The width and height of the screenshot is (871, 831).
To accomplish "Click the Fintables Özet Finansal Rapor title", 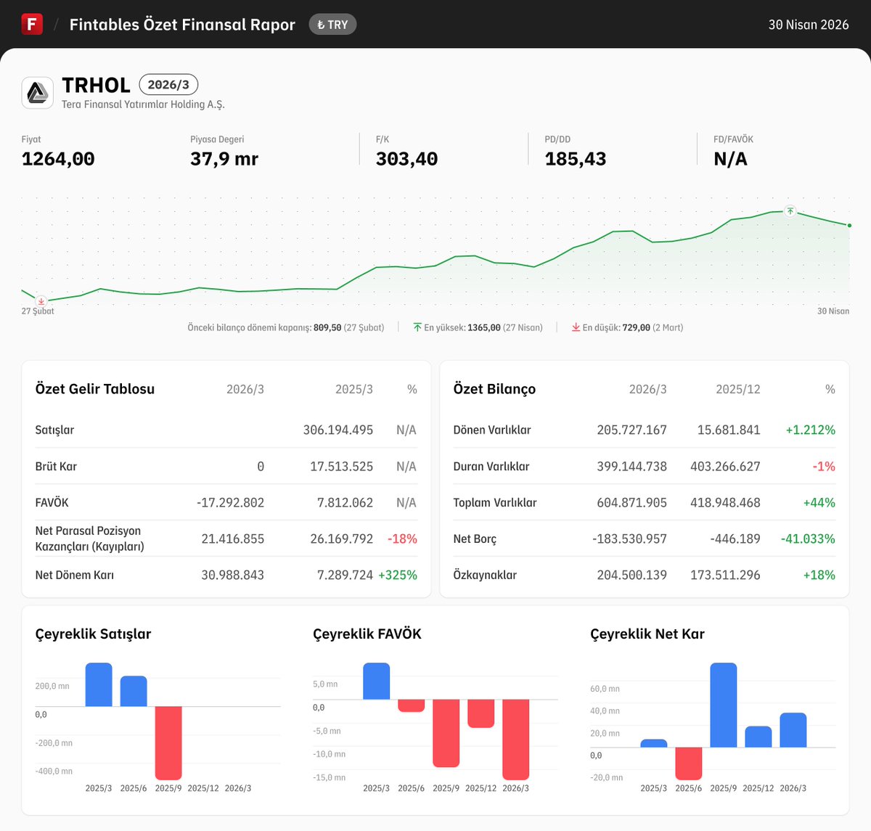I will coord(182,25).
